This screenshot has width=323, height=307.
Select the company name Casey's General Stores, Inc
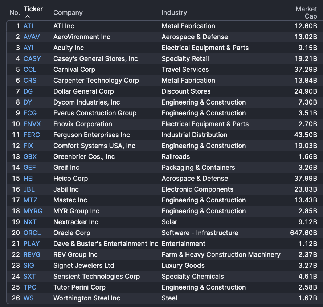pos(95,59)
